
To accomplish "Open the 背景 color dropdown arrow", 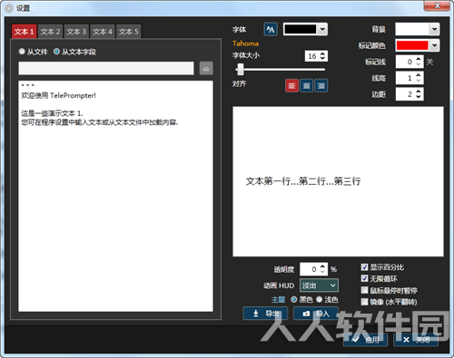I will 435,29.
